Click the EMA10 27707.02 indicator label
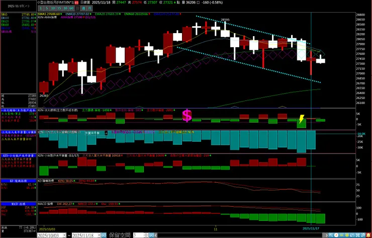This screenshot has height=238, width=372. (x=78, y=14)
